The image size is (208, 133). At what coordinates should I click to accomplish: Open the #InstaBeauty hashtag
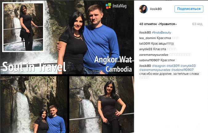point(161,33)
